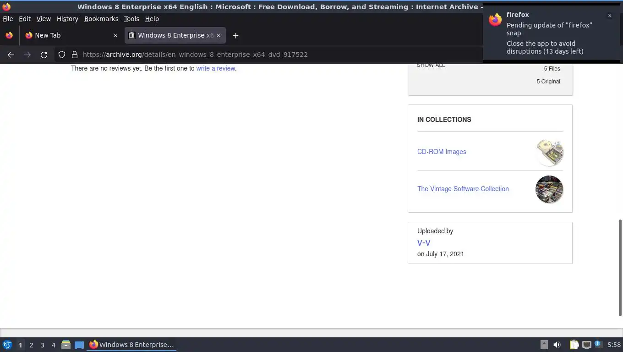Click the taskbar clock showing 5:58

(x=614, y=345)
